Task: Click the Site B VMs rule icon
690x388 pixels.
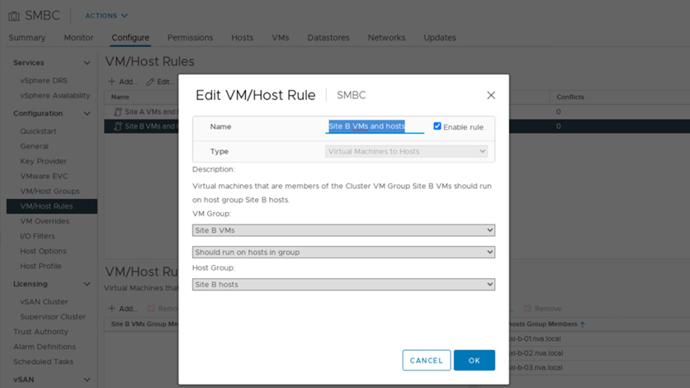Action: 117,126
